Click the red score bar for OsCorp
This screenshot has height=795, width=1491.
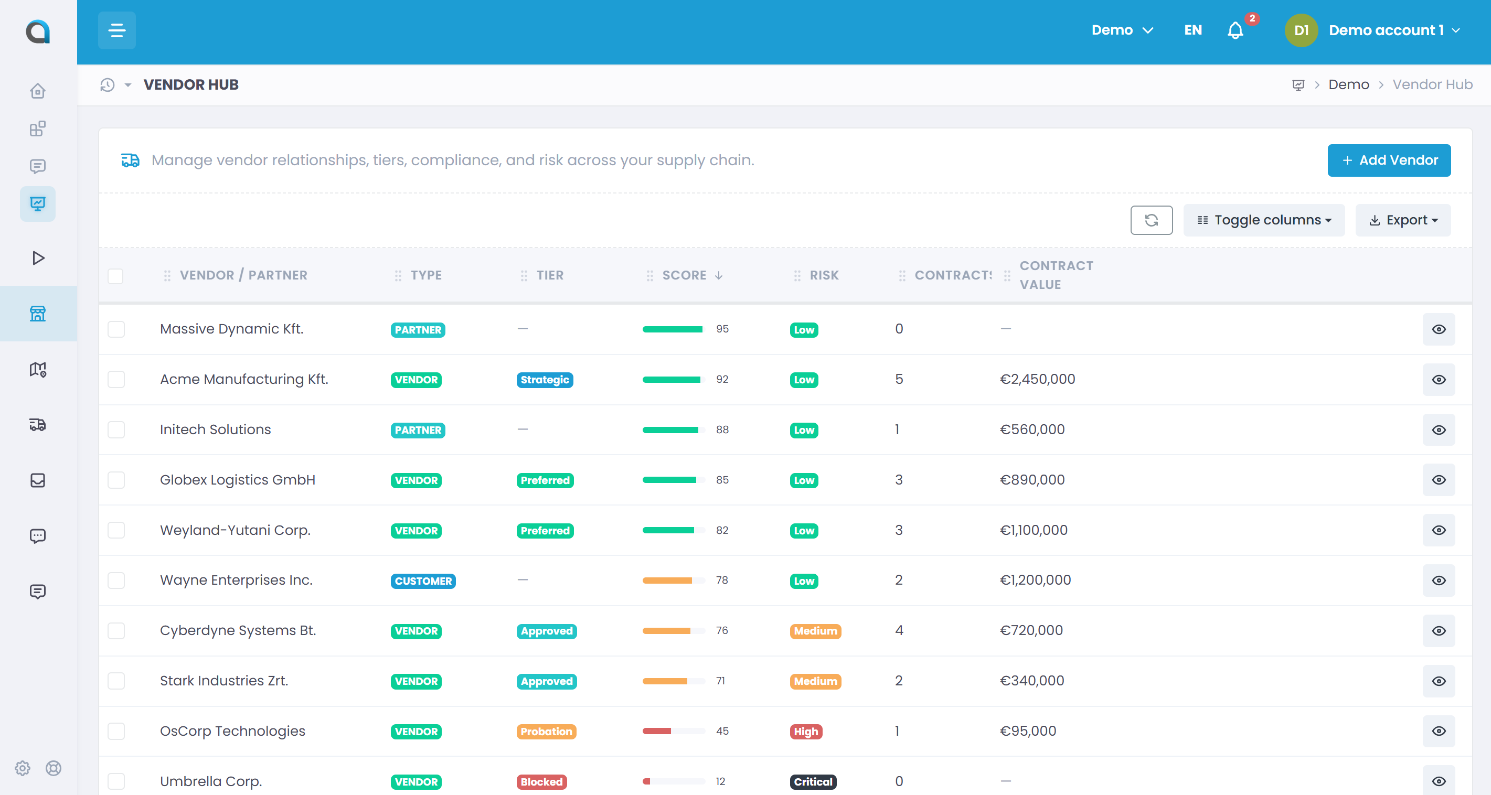[673, 732]
